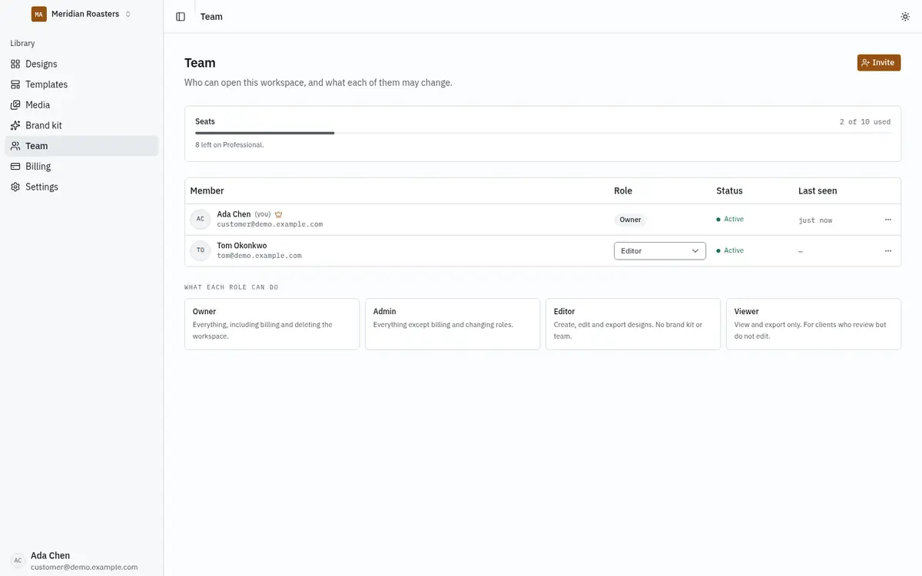The image size is (922, 576).
Task: Open Ada Chen's account menu at the bottom
Action: pos(81,561)
